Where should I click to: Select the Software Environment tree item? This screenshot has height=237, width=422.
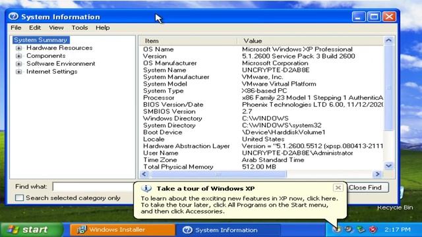coord(61,64)
